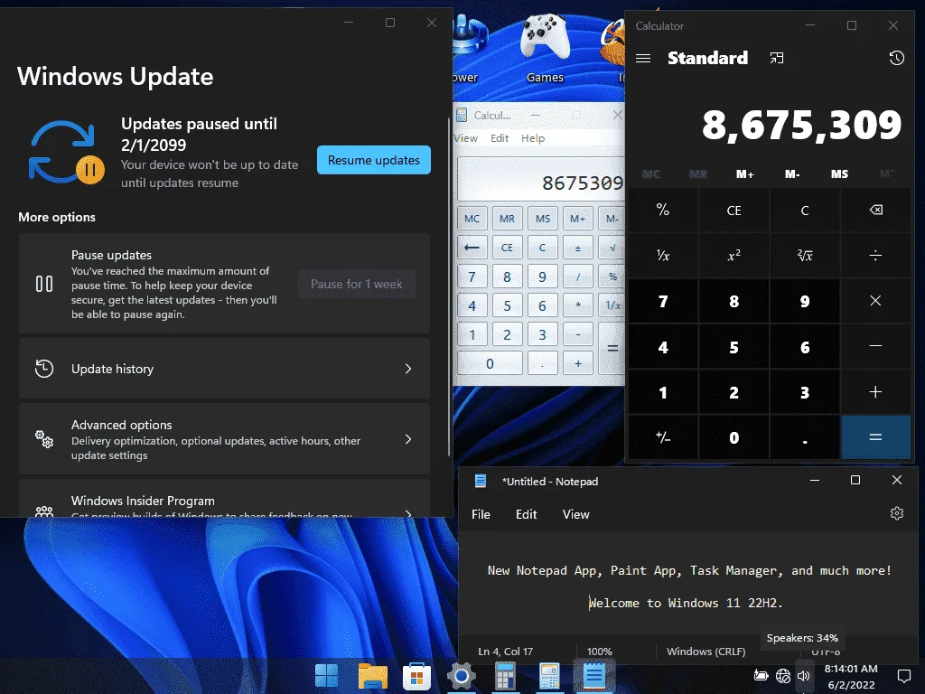Click MR button in classic Calculator
The width and height of the screenshot is (925, 694).
point(508,219)
